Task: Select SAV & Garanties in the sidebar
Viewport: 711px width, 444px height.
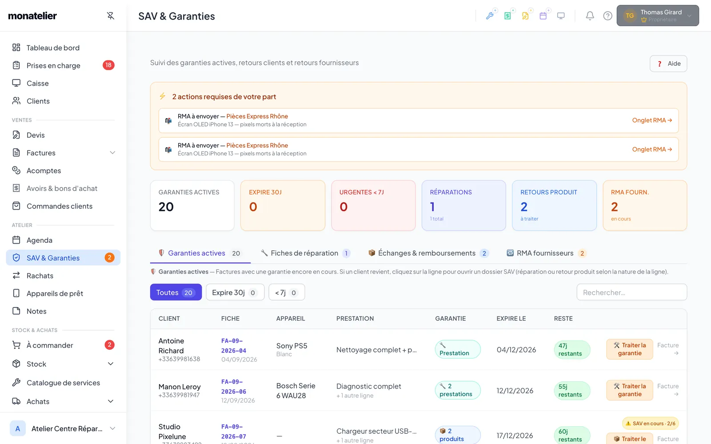Action: click(x=63, y=258)
